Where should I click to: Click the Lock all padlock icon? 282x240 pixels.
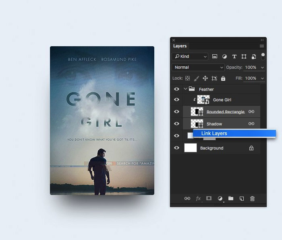(223, 78)
